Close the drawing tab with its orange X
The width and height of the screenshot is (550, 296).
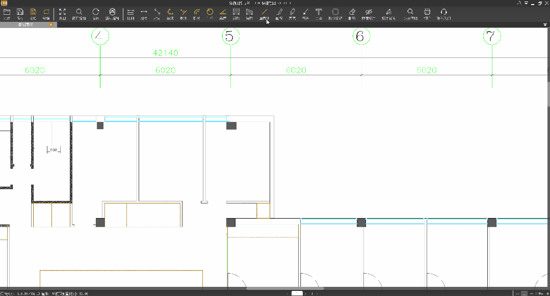click(x=51, y=25)
